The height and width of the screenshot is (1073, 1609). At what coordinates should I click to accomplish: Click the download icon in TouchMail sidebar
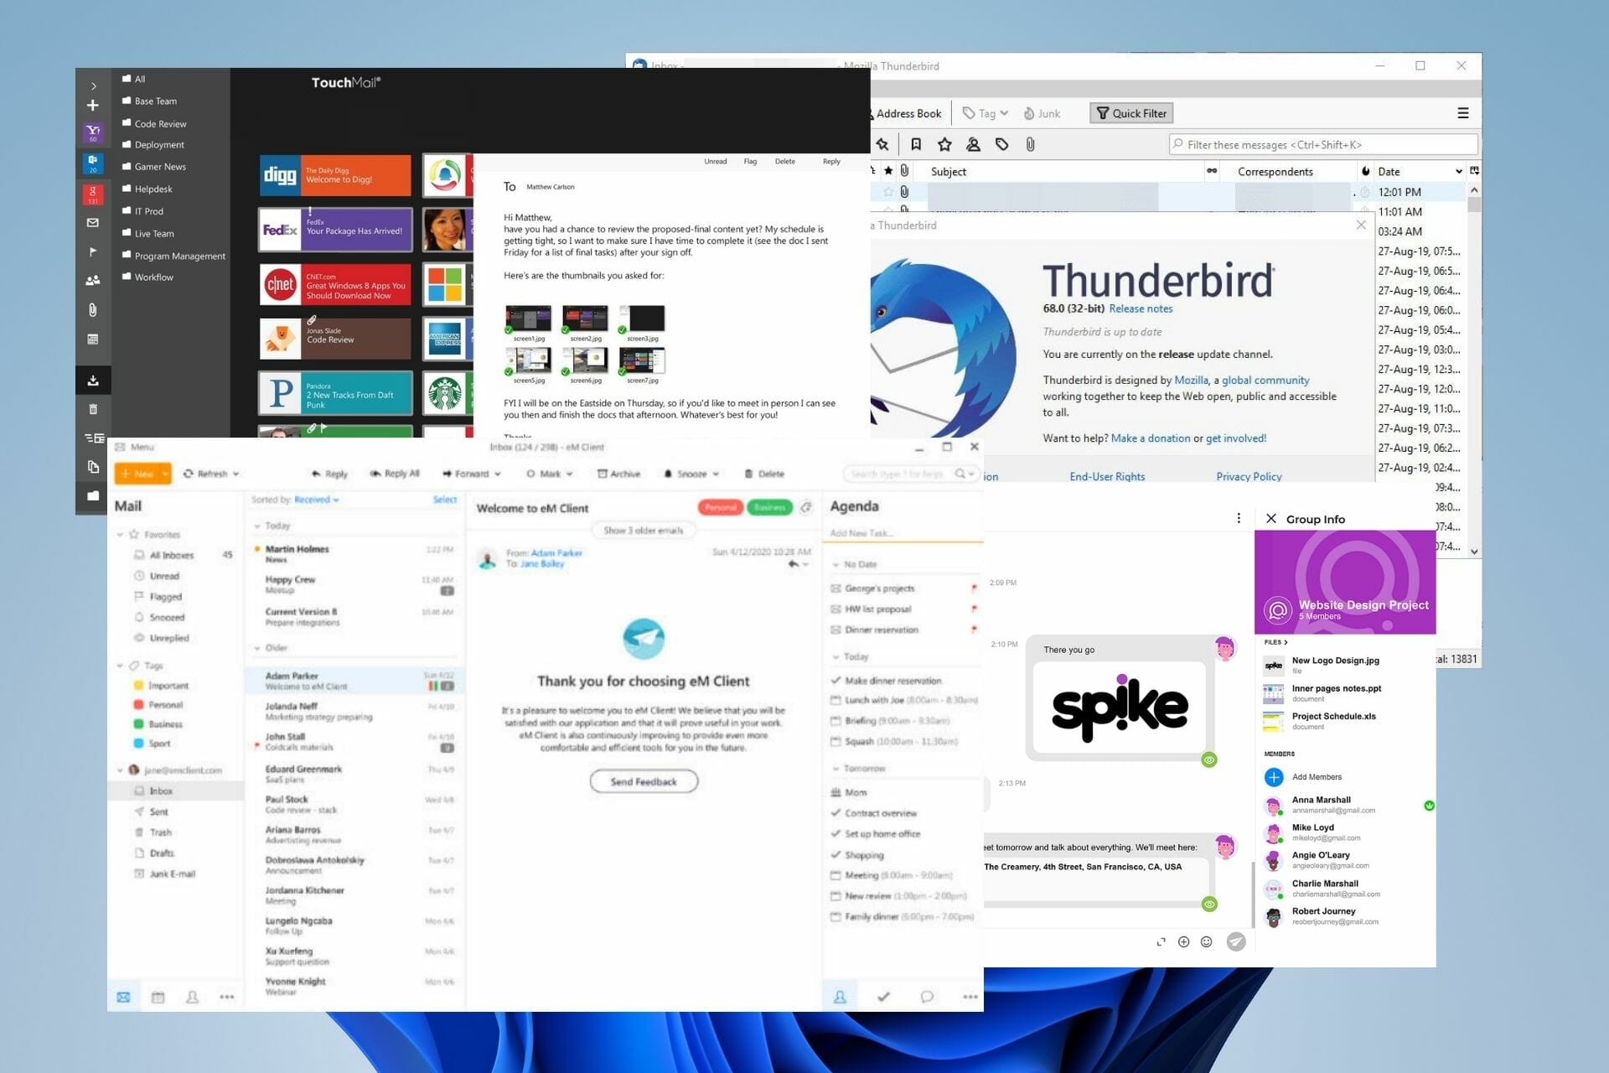point(93,381)
